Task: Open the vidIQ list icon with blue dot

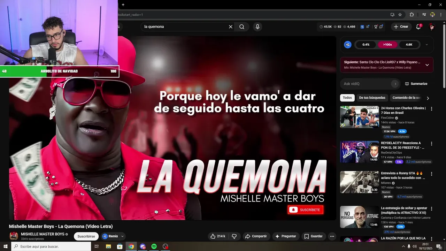Action: pyautogui.click(x=368, y=27)
